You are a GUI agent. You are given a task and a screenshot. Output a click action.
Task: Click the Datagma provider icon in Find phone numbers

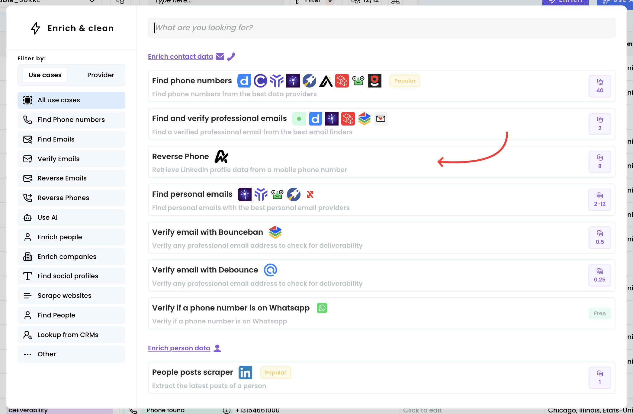pos(244,81)
